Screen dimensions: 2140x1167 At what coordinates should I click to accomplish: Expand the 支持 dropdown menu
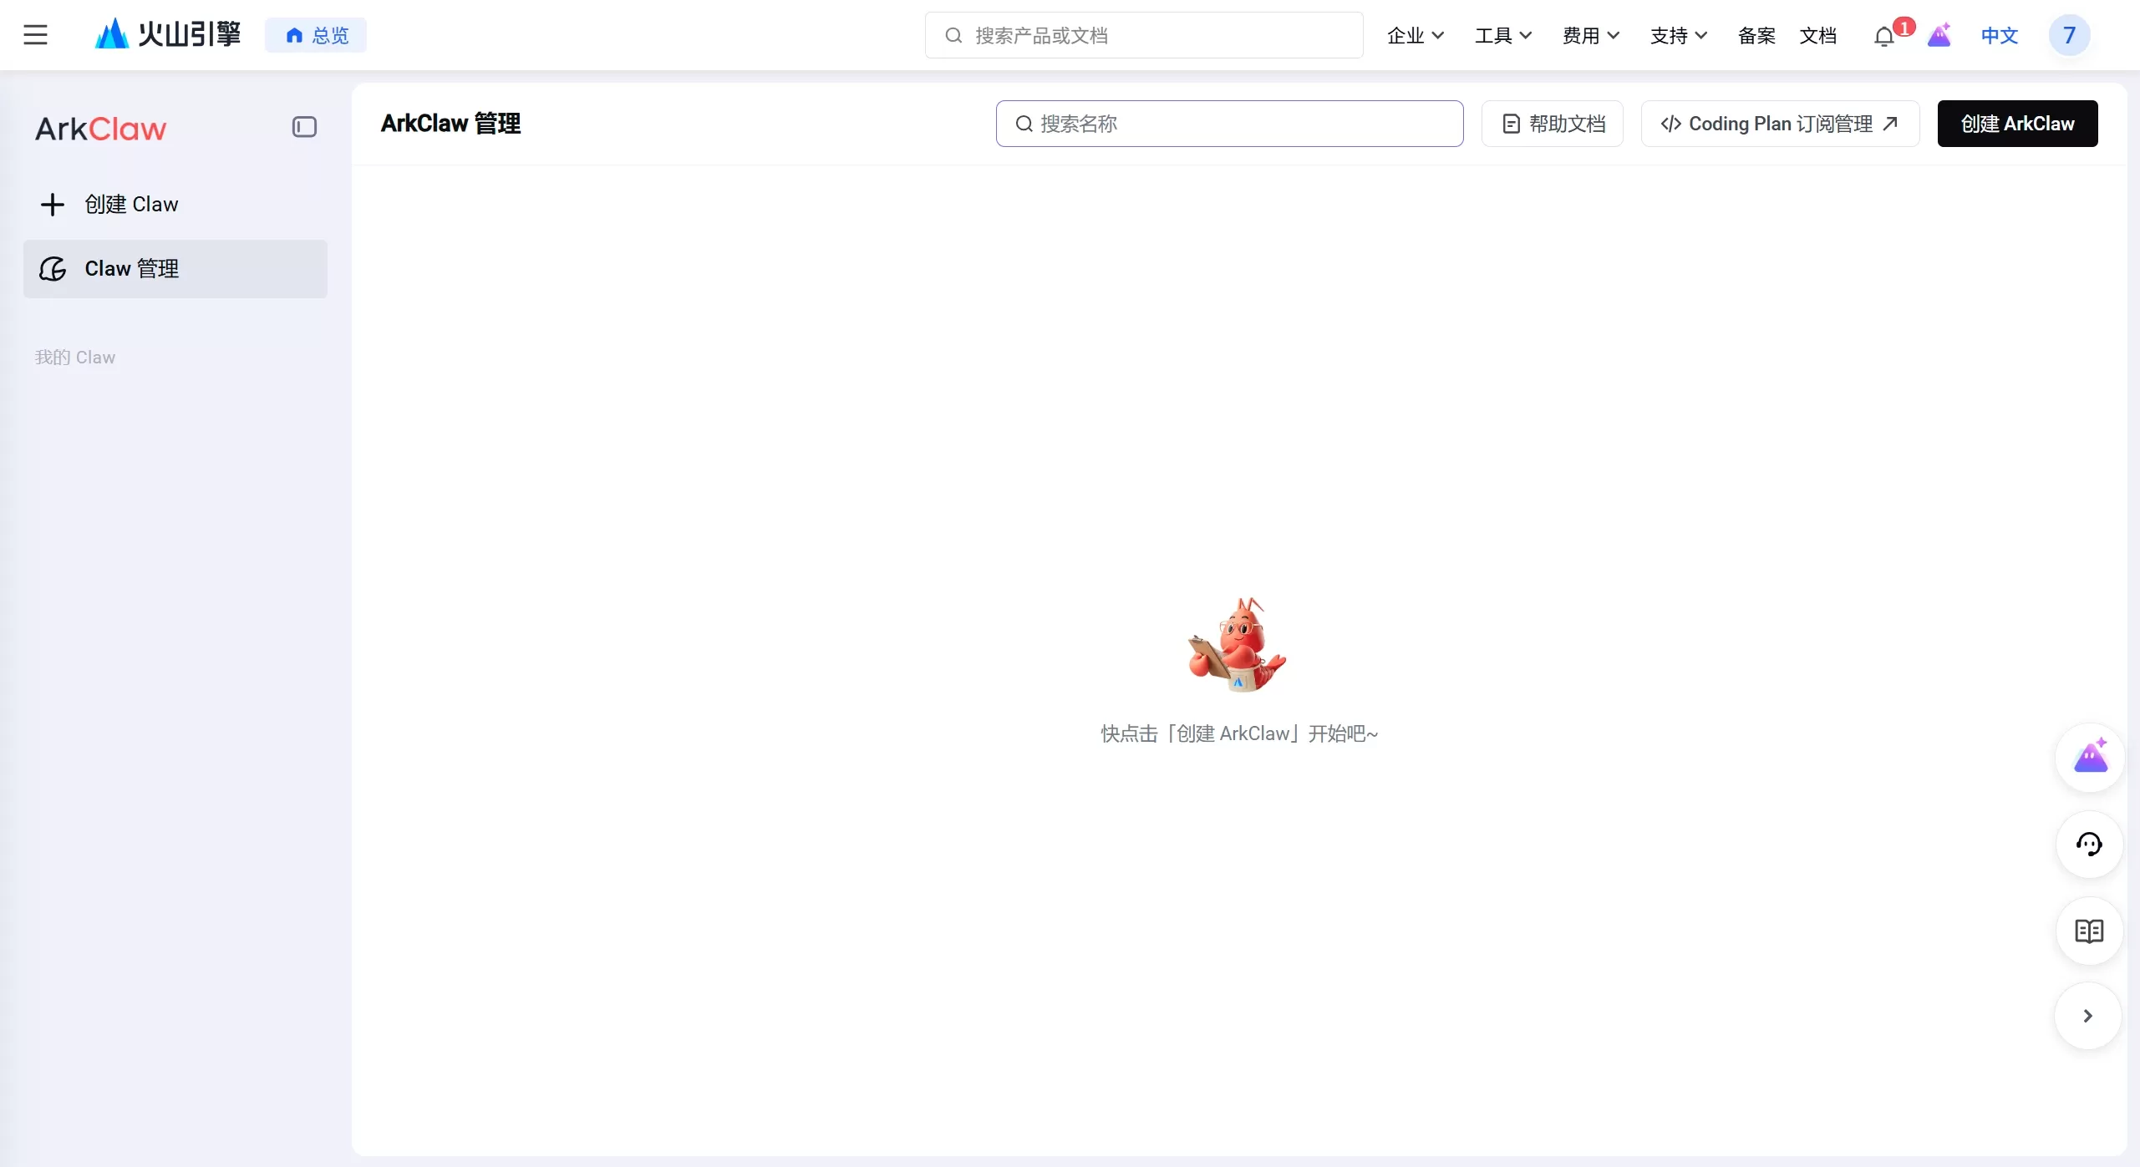pos(1679,35)
